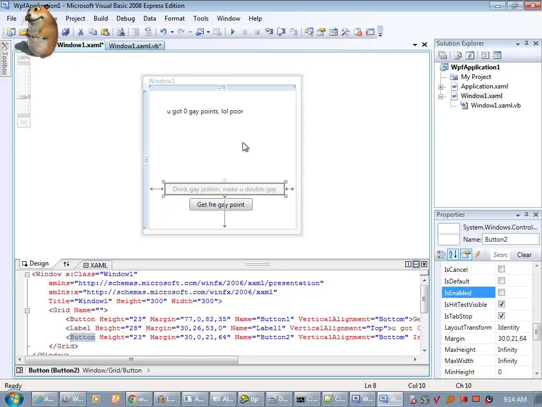Click the Cut scissors toolbar icon
Image resolution: width=542 pixels, height=407 pixels.
pyautogui.click(x=80, y=32)
